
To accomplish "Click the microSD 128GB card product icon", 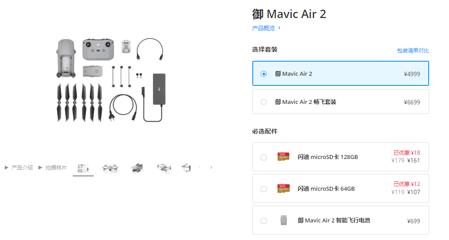I will (x=283, y=157).
